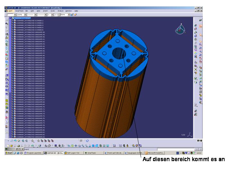Switch to Program Launcher taskbar button
231x173 pixels.
[33, 153]
